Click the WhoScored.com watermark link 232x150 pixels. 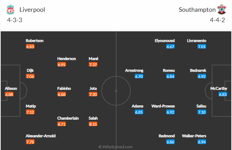coord(115,147)
